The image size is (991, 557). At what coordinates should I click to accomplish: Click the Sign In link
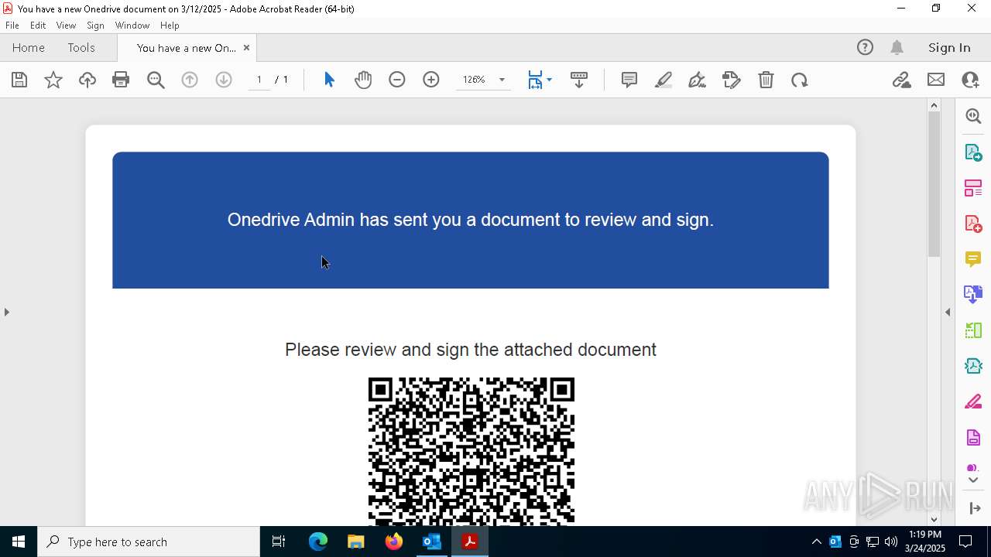click(949, 47)
